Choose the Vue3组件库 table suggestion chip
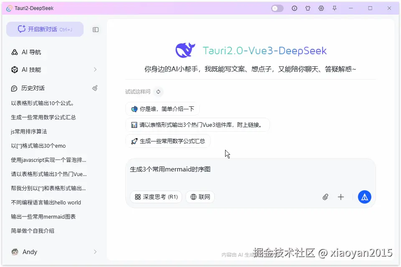401x267 pixels. click(x=198, y=125)
